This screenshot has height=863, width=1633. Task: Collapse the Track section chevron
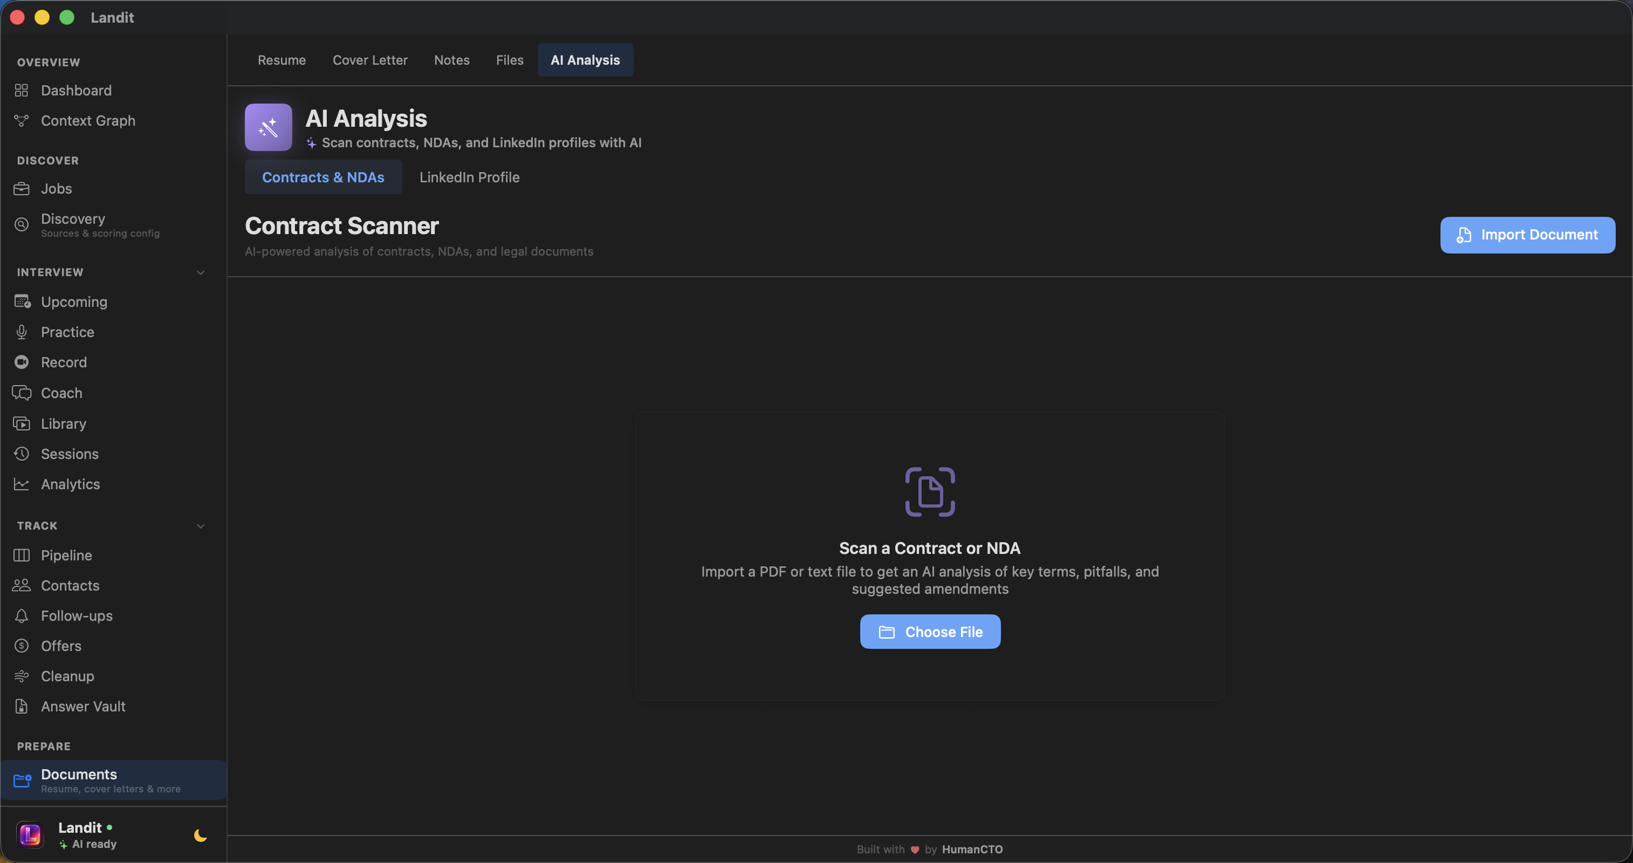pyautogui.click(x=200, y=526)
